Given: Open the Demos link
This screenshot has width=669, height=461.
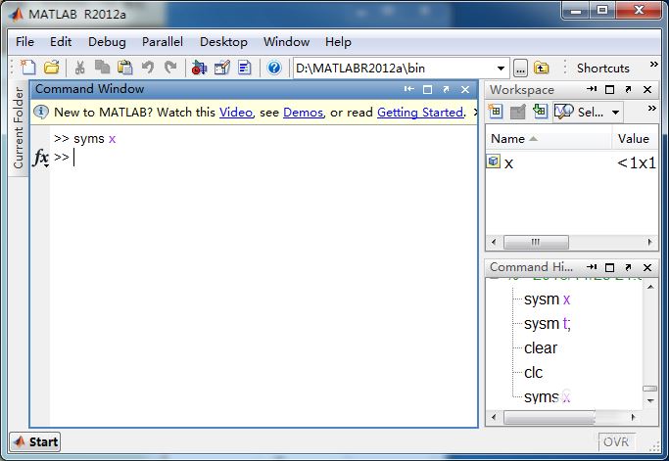Looking at the screenshot, I should pyautogui.click(x=303, y=113).
